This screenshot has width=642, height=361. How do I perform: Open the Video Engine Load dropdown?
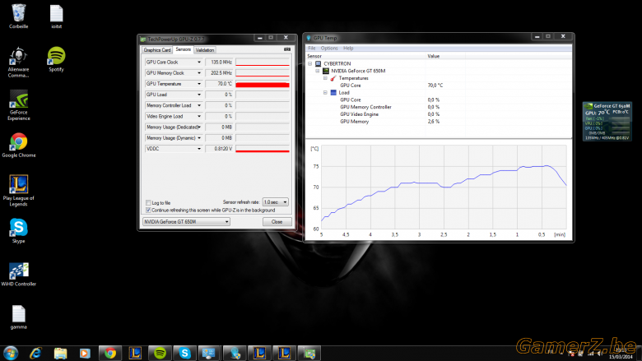pos(199,117)
